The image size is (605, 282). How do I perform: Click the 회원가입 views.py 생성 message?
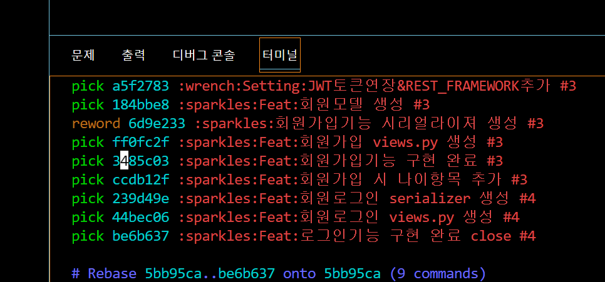click(x=389, y=142)
